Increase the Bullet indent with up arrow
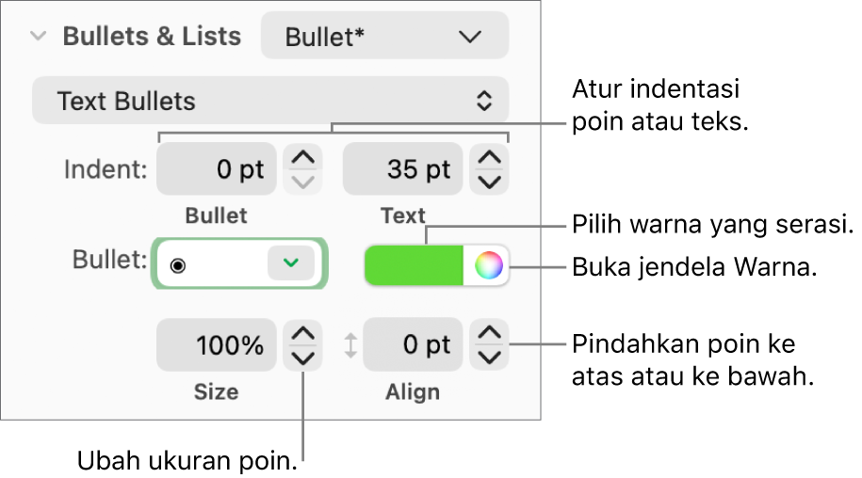Screen dimensions: 862x478 click(302, 158)
